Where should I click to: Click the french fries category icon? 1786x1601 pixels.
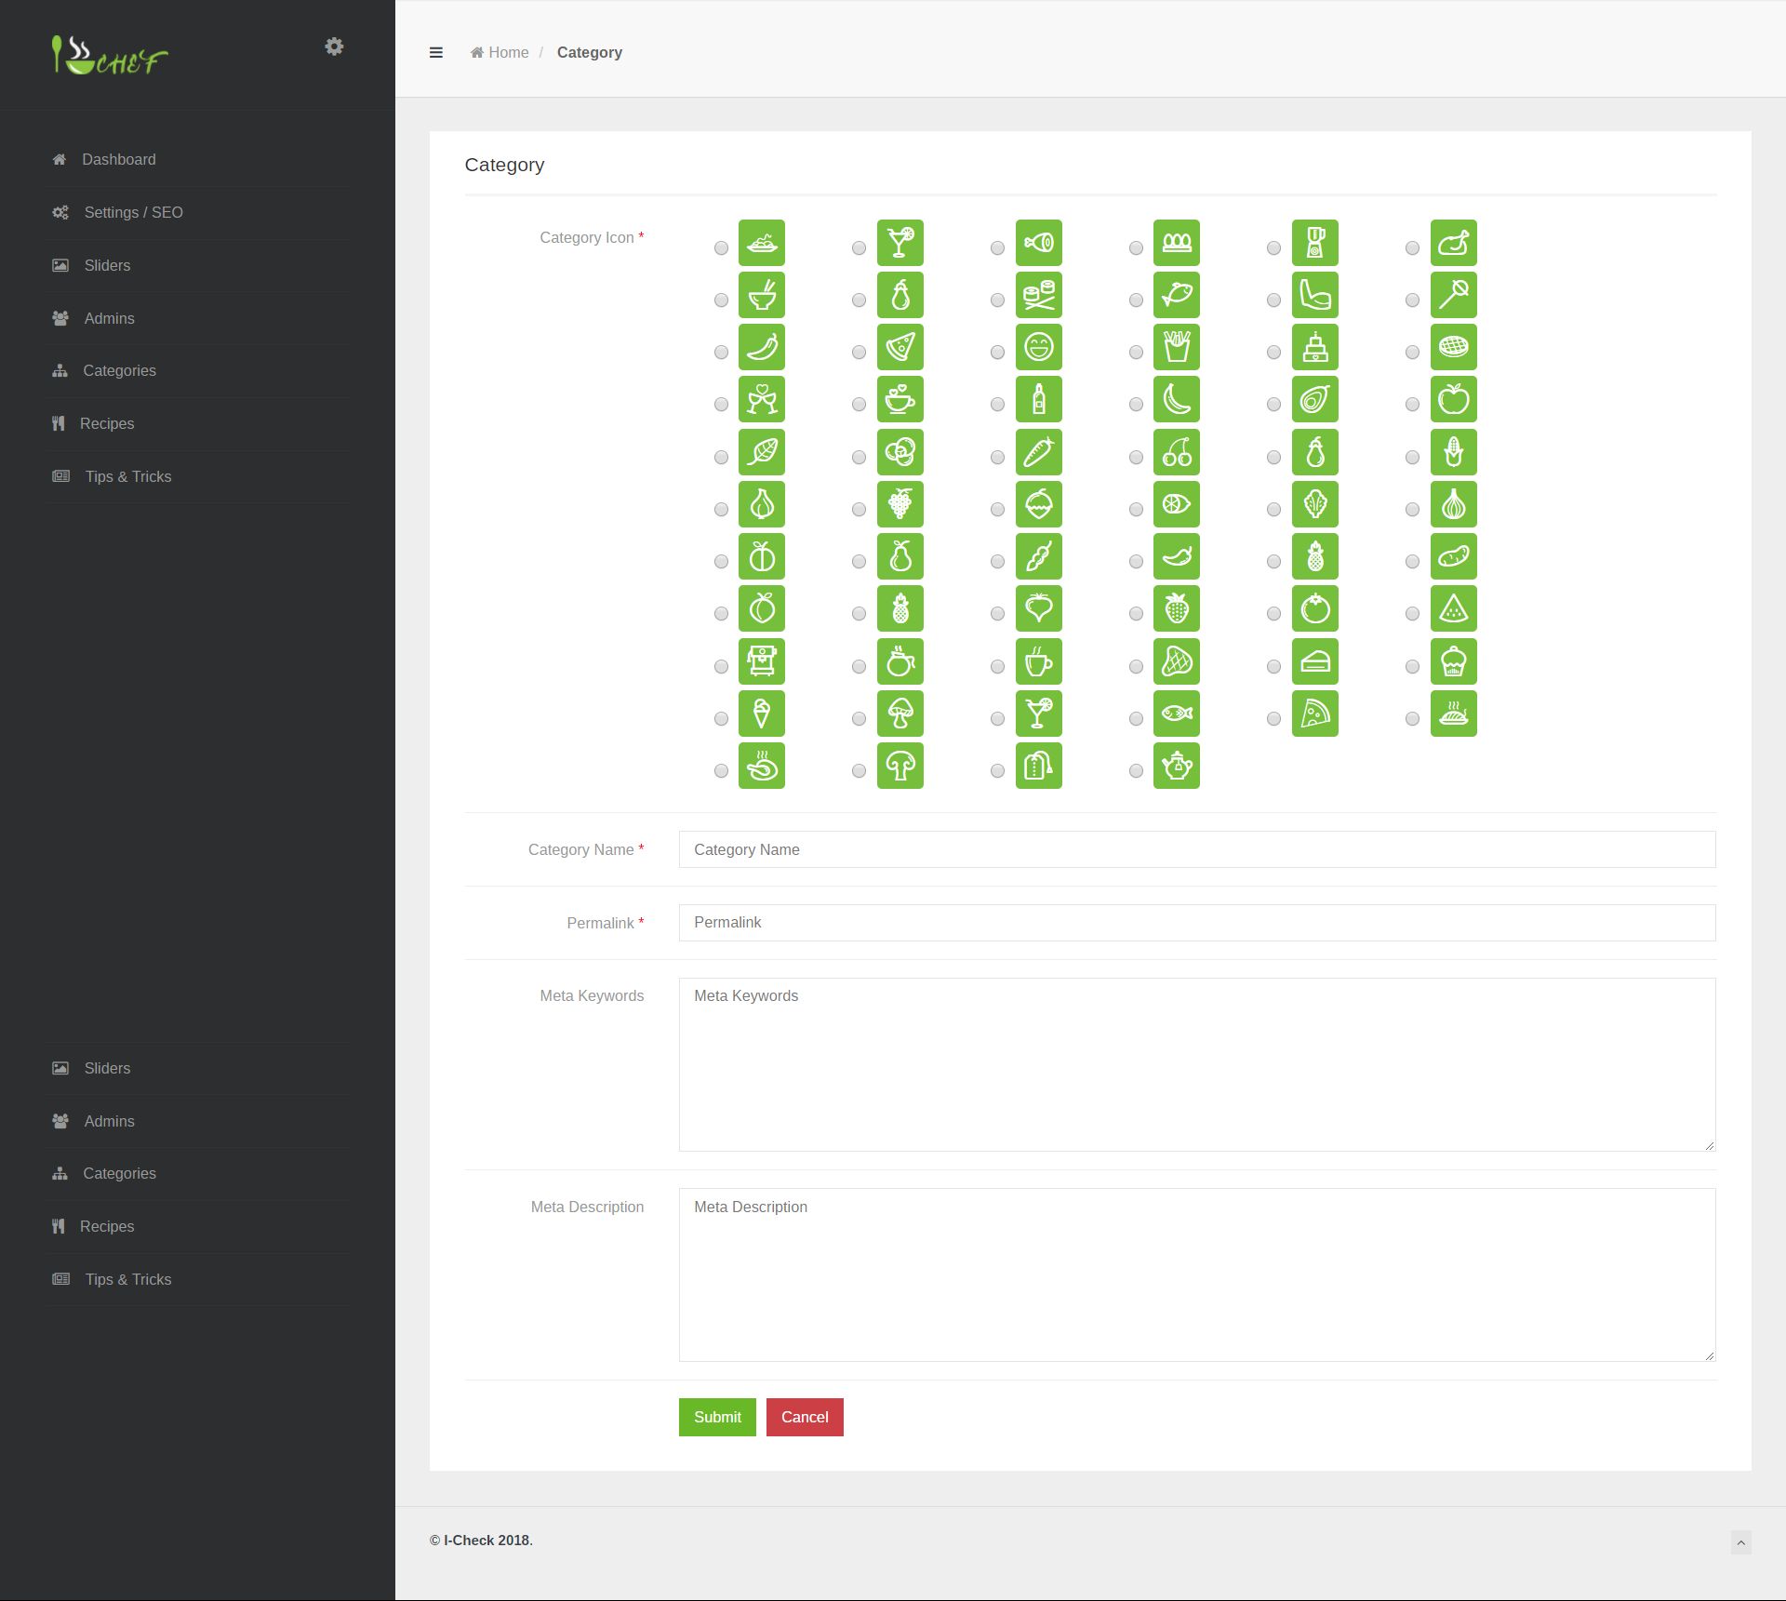tap(1176, 348)
